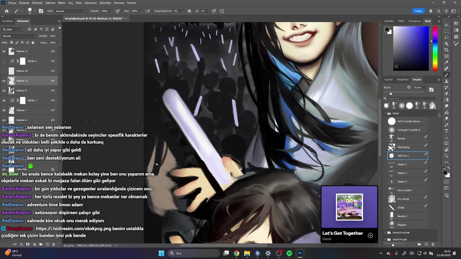This screenshot has width=461, height=259.
Task: Switch to the Kanallar tab
Action: (x=389, y=21)
